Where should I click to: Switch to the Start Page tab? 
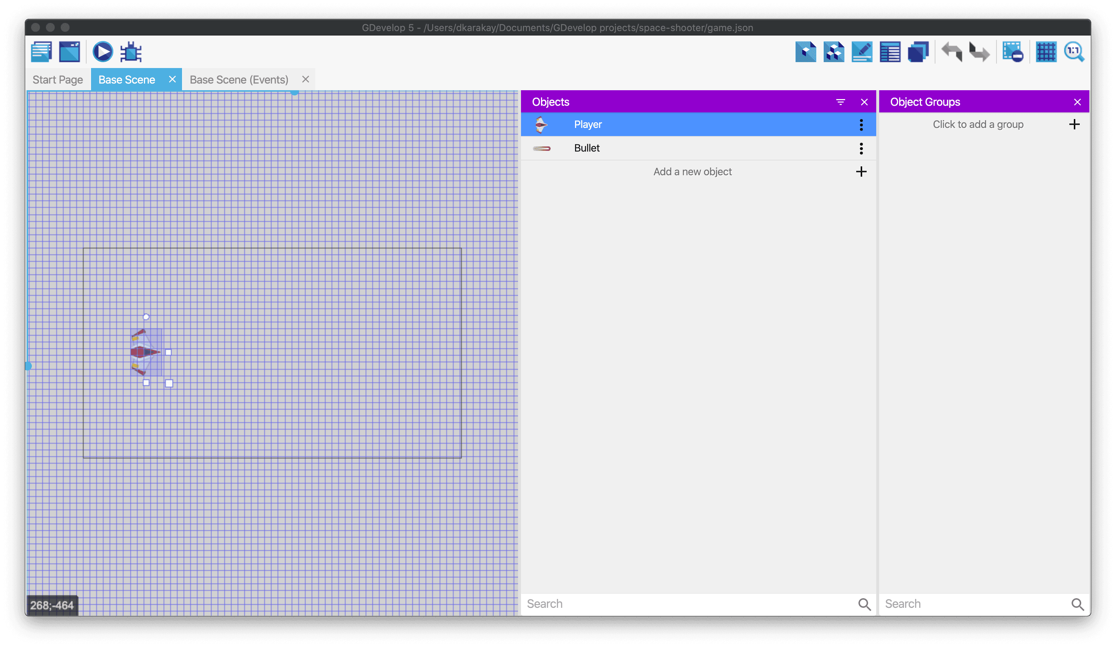[x=58, y=79]
